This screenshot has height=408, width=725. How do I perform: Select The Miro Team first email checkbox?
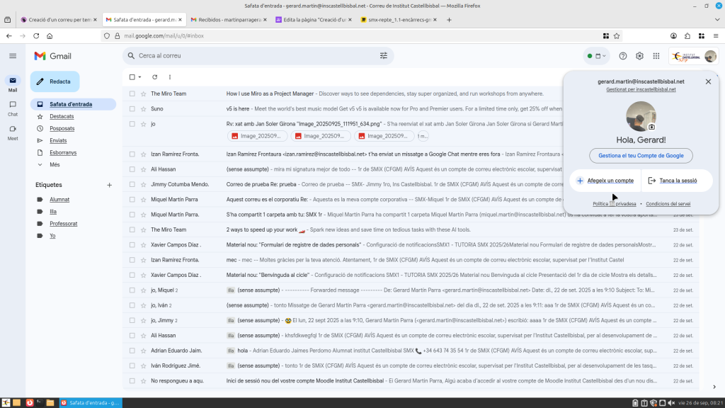(132, 93)
